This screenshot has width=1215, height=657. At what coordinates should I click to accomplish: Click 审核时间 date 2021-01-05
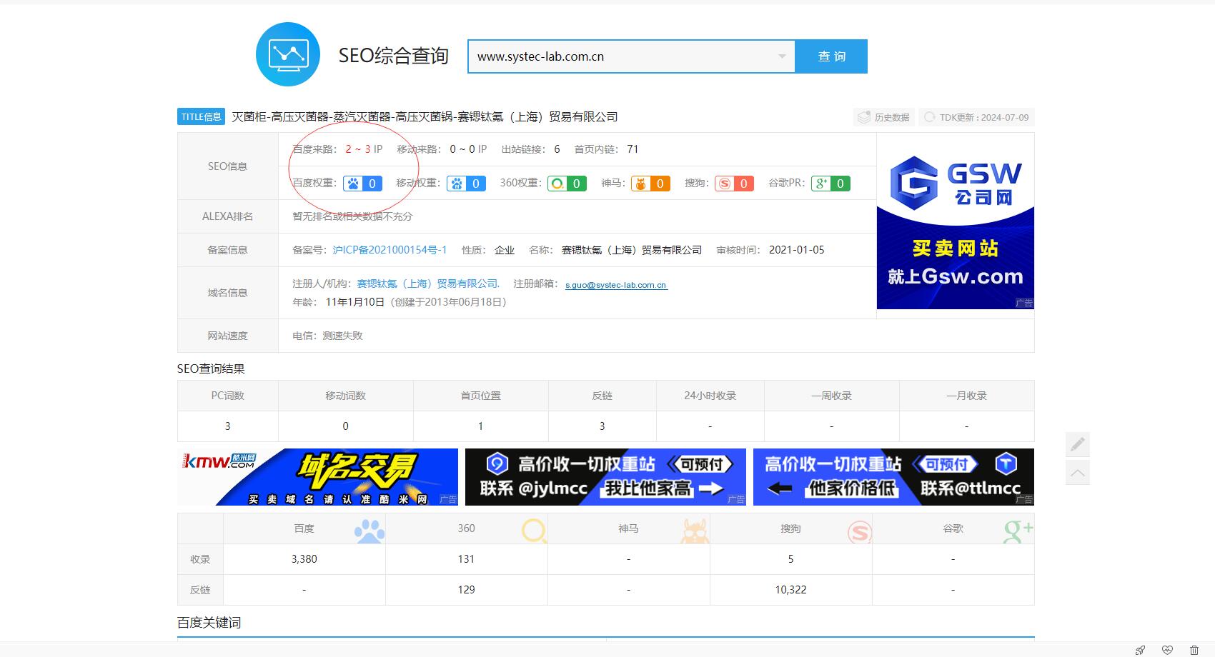point(796,250)
